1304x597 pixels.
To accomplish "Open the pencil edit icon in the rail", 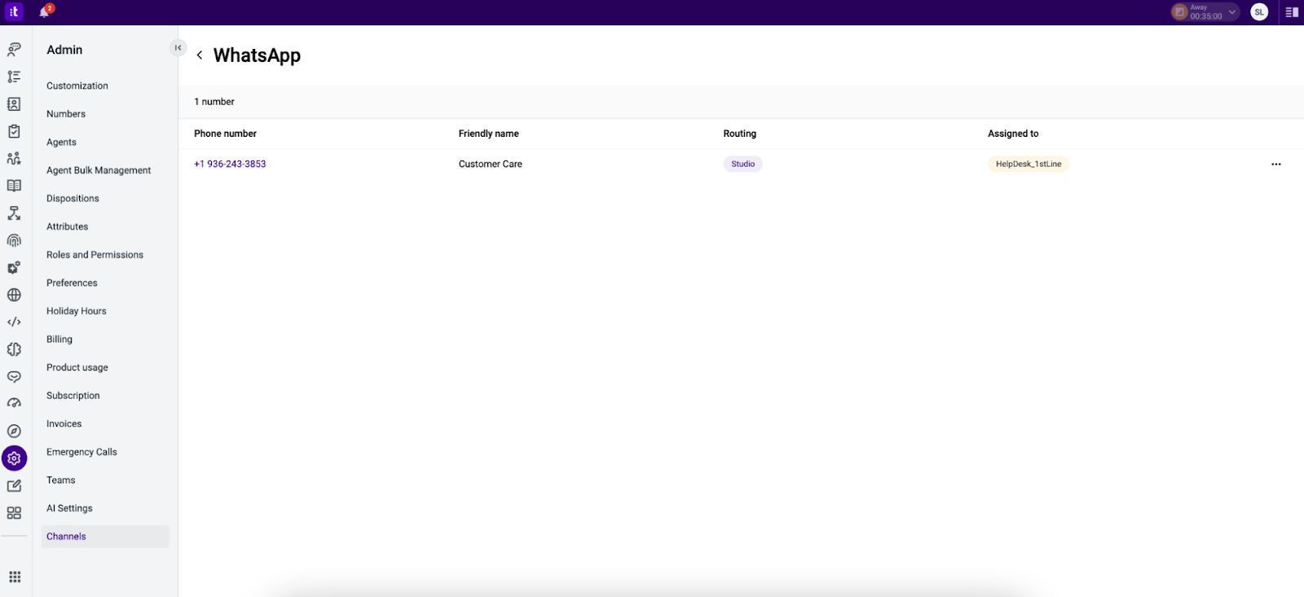I will 14,486.
